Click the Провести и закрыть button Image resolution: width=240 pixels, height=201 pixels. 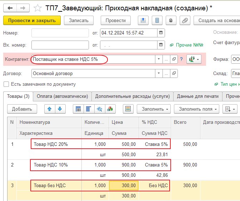tap(32, 20)
